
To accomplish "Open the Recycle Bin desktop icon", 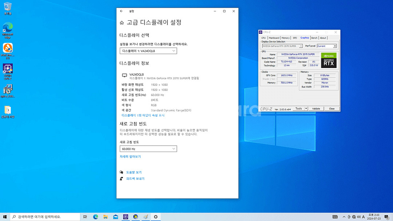I will point(8,8).
